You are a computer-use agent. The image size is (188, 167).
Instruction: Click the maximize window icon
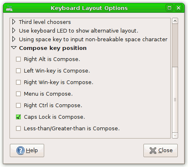(169, 8)
